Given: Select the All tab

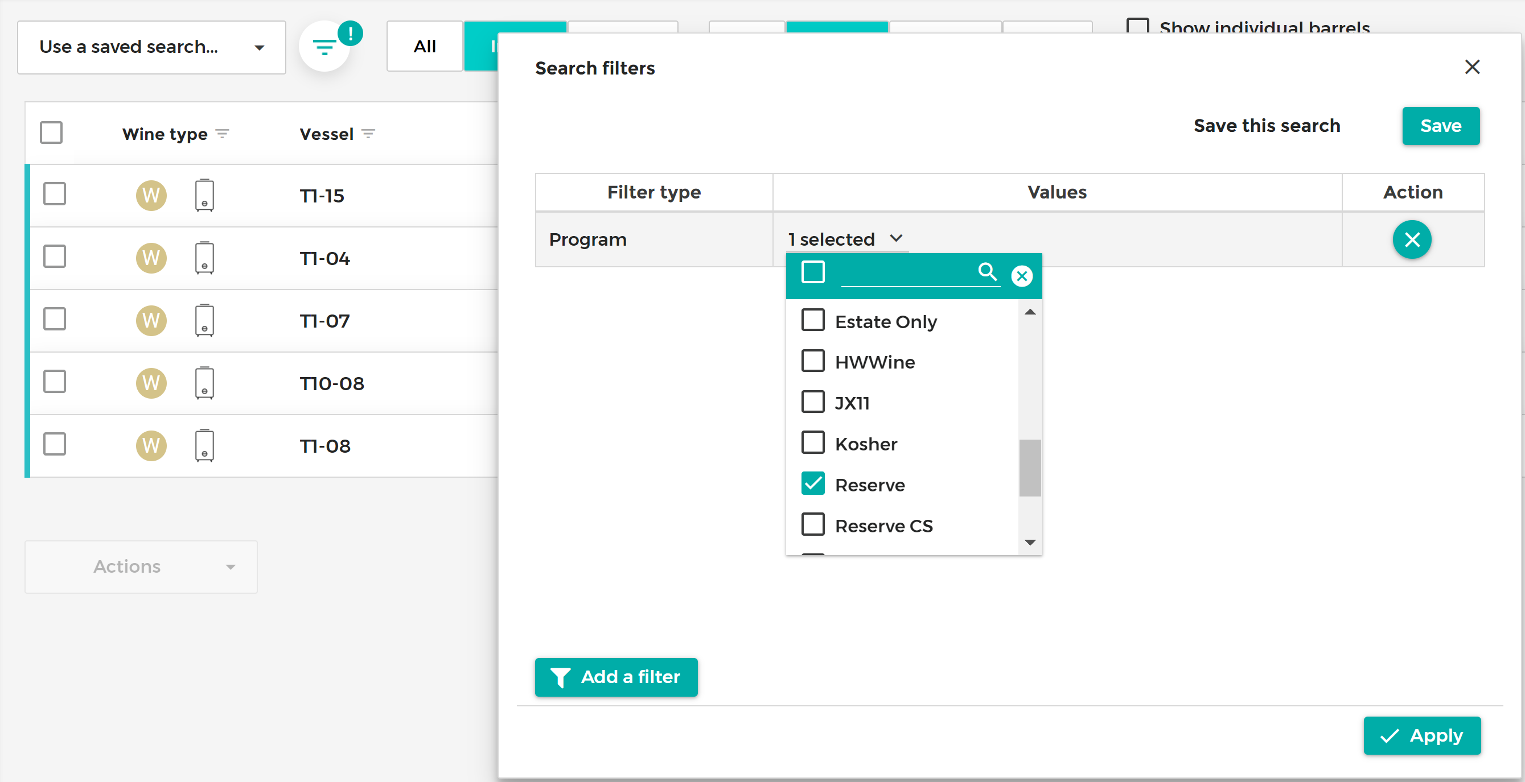Looking at the screenshot, I should click(x=425, y=46).
